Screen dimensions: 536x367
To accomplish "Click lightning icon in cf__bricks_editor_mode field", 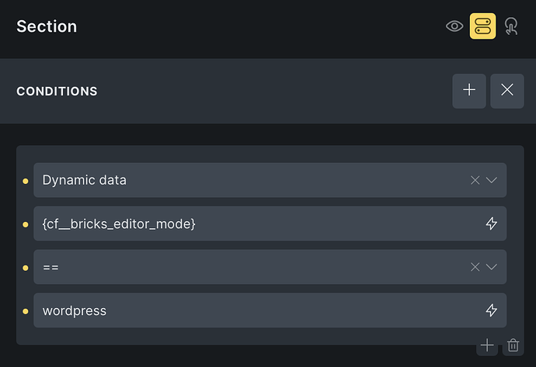I will coord(491,223).
